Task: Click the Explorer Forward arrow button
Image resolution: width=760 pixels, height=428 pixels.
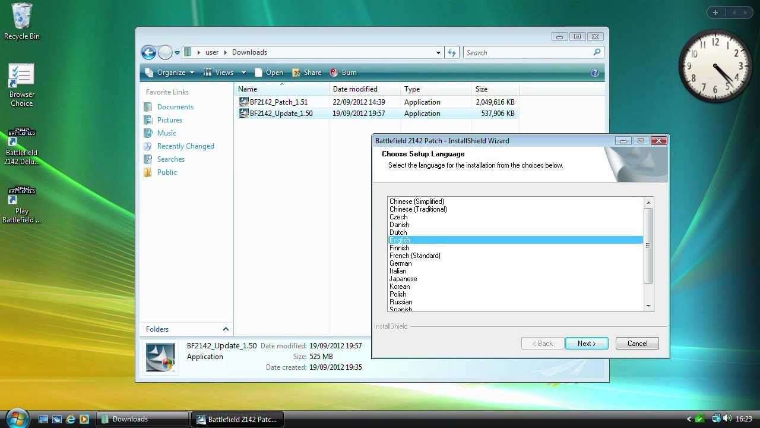Action: (165, 52)
